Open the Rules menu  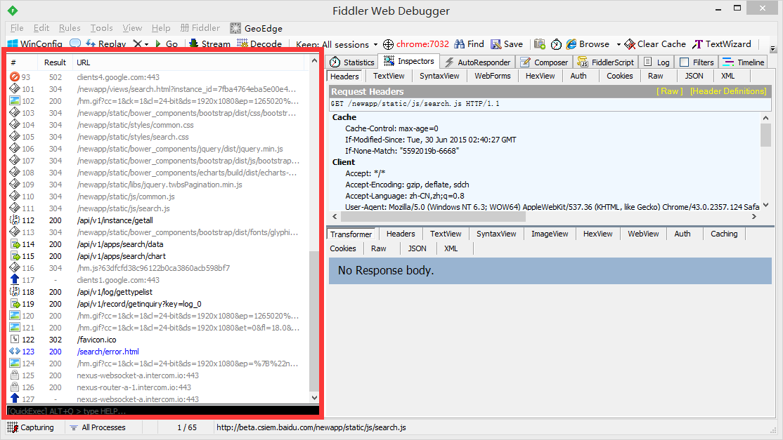coord(70,28)
